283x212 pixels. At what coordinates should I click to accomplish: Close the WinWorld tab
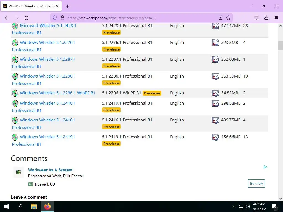click(57, 6)
